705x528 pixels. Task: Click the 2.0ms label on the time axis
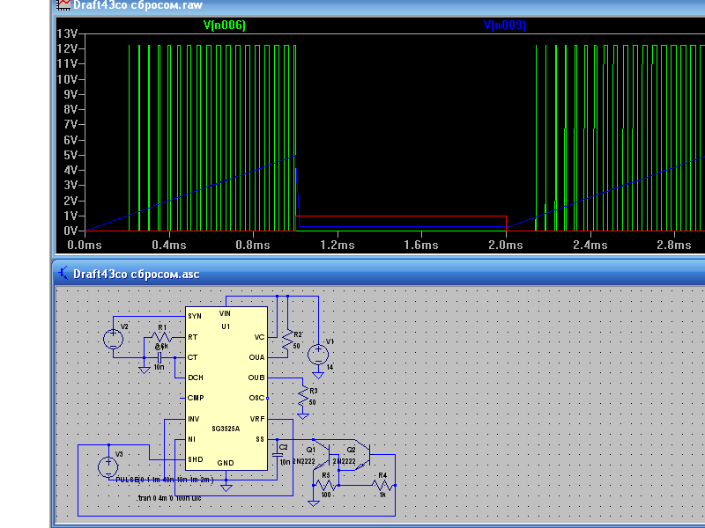(x=505, y=245)
